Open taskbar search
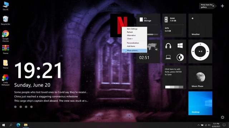The image size is (229, 128). [x=11, y=125]
